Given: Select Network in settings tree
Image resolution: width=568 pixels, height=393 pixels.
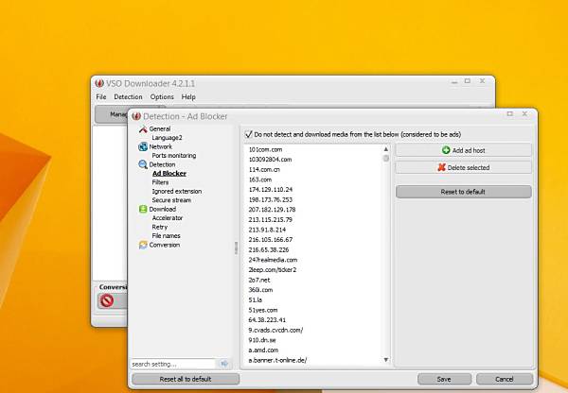Looking at the screenshot, I should point(161,146).
